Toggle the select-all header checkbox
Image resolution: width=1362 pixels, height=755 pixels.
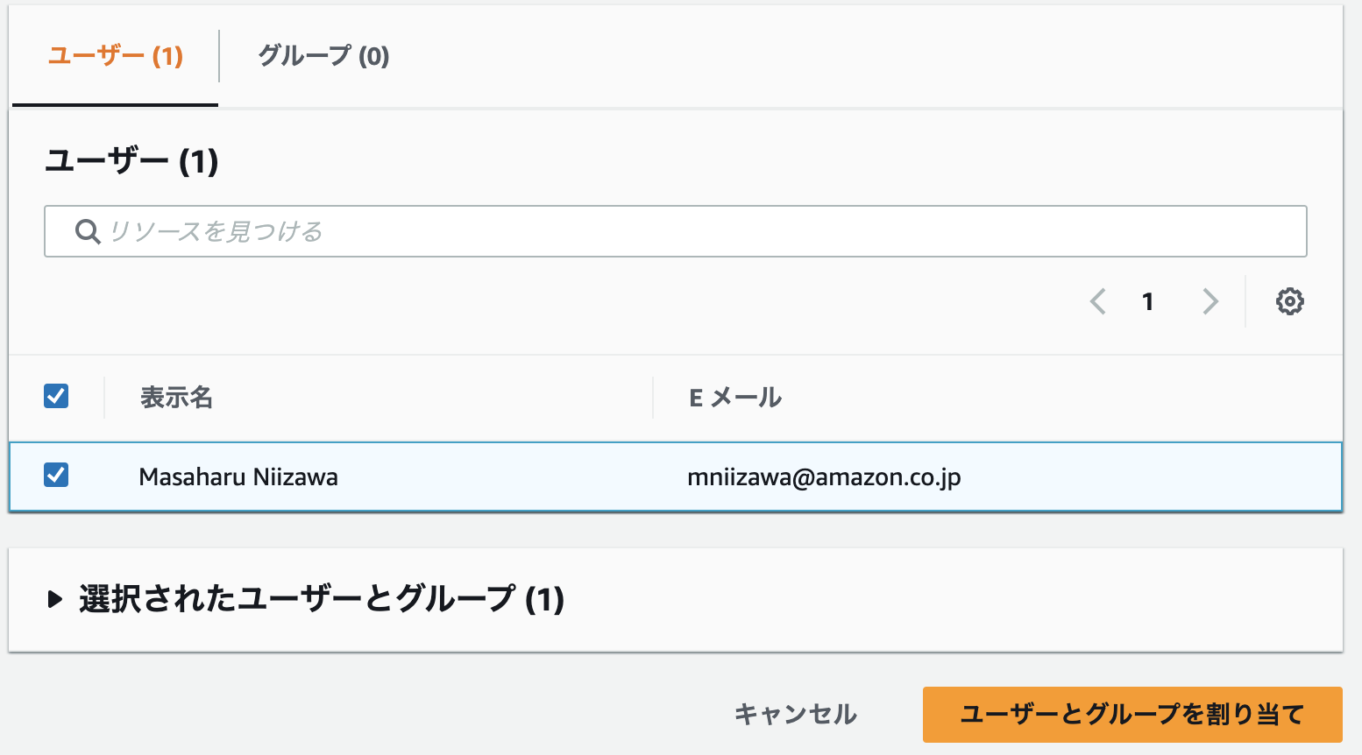click(x=56, y=396)
